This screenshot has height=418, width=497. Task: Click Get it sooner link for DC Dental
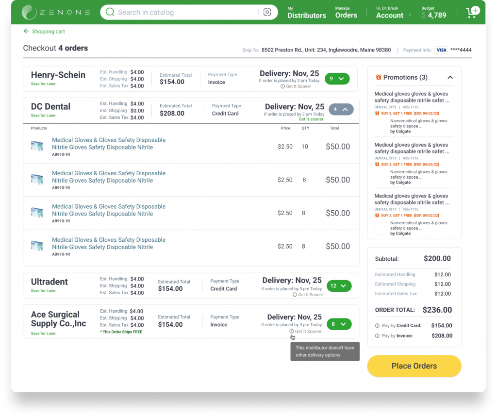tap(311, 119)
